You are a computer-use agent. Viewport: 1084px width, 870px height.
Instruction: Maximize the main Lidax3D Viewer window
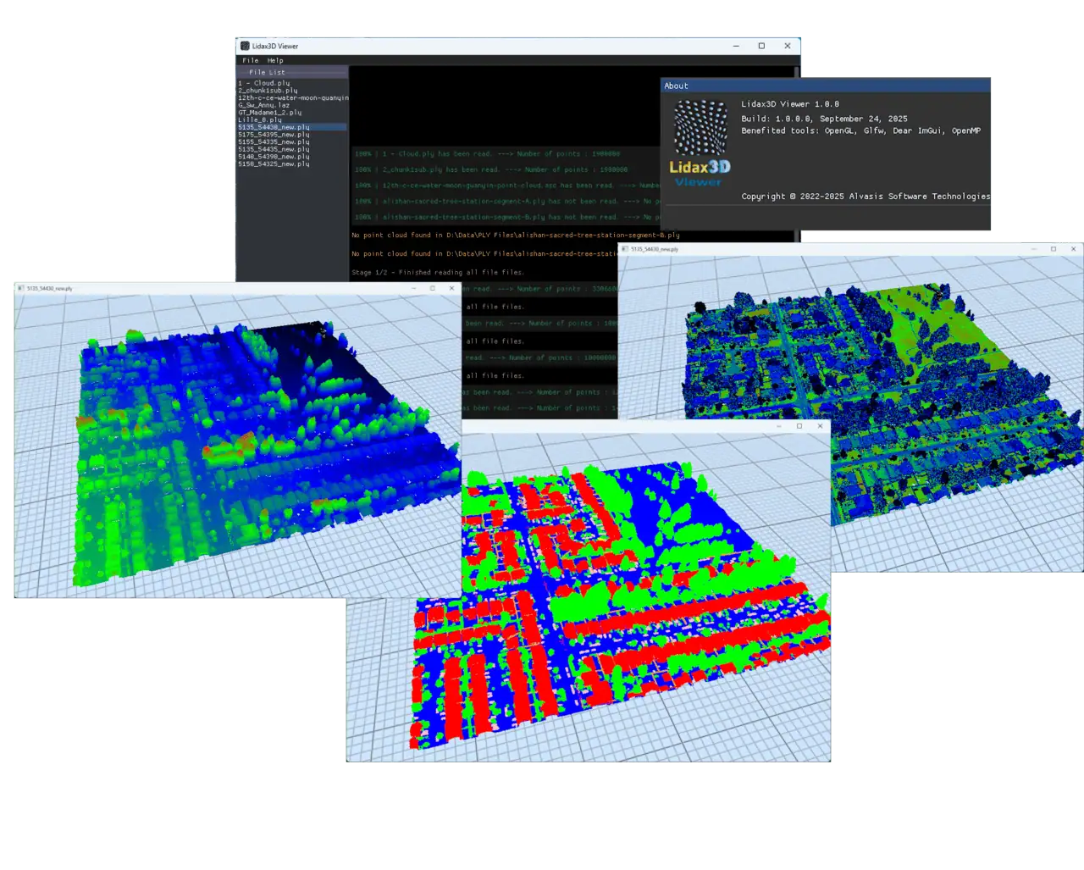pyautogui.click(x=761, y=46)
